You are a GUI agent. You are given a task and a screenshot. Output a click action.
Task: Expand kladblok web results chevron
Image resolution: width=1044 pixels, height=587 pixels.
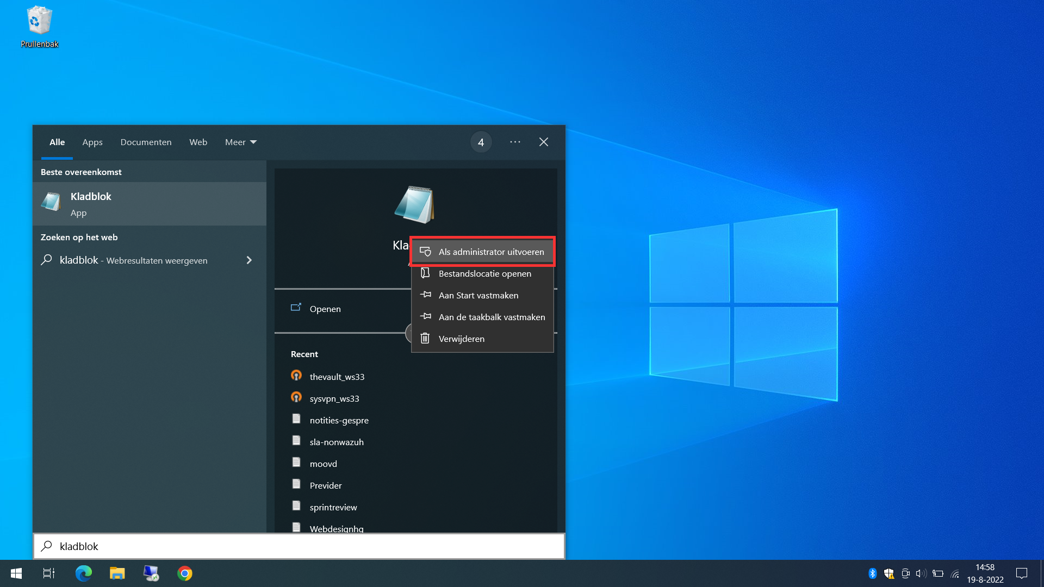pyautogui.click(x=249, y=260)
